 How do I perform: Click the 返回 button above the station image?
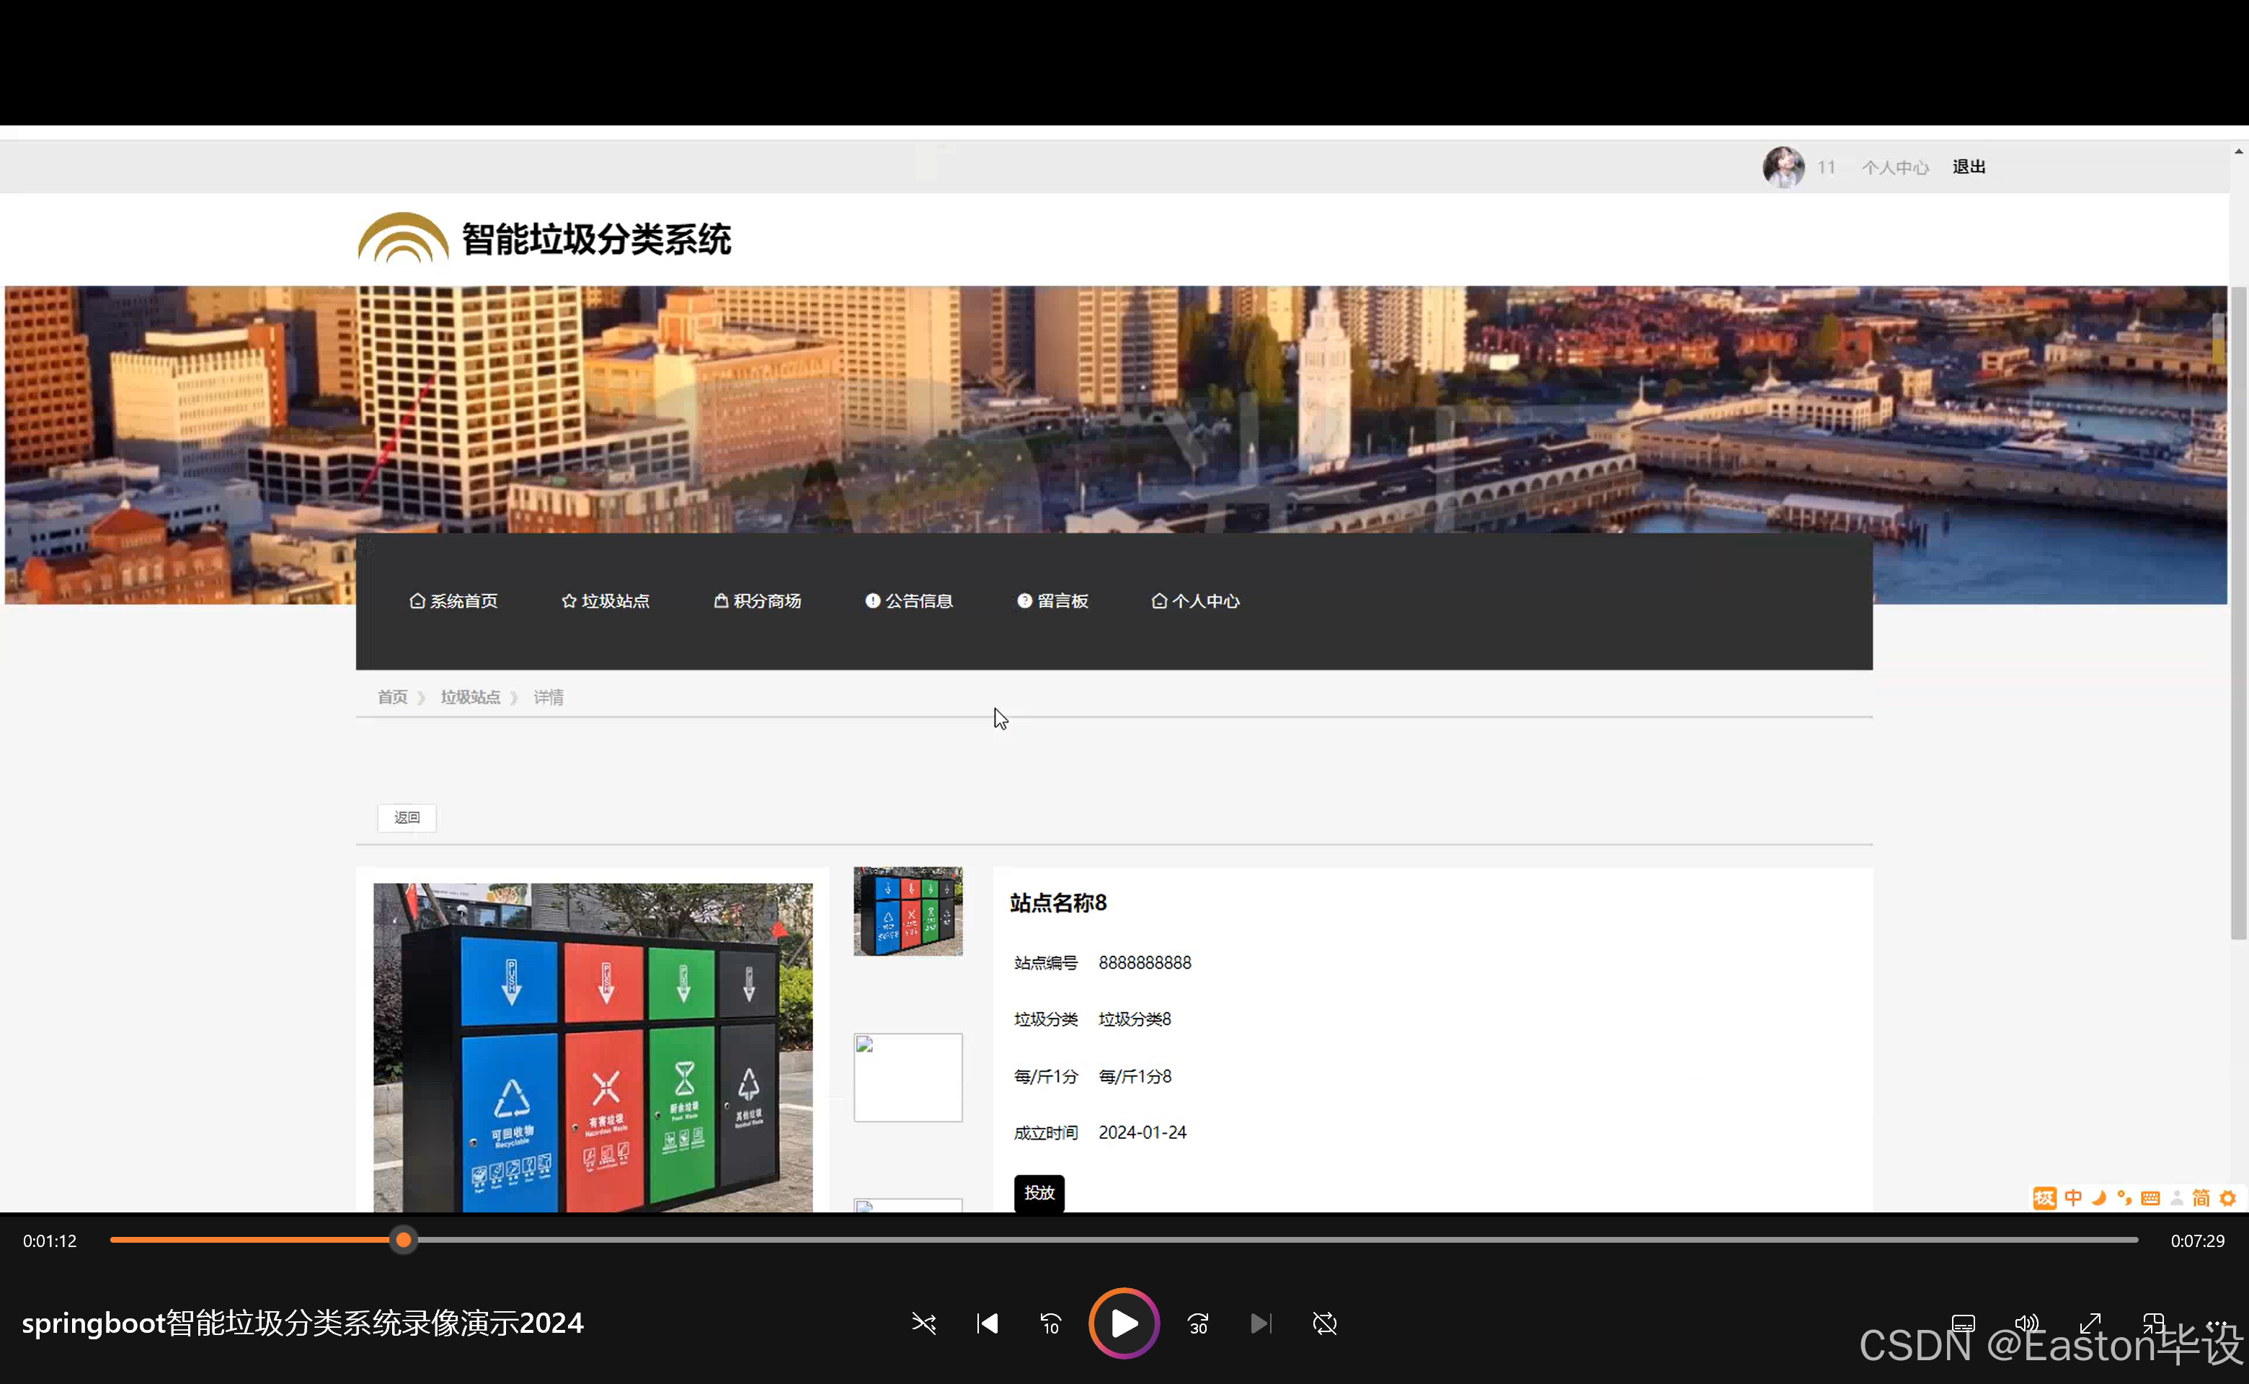pyautogui.click(x=407, y=817)
